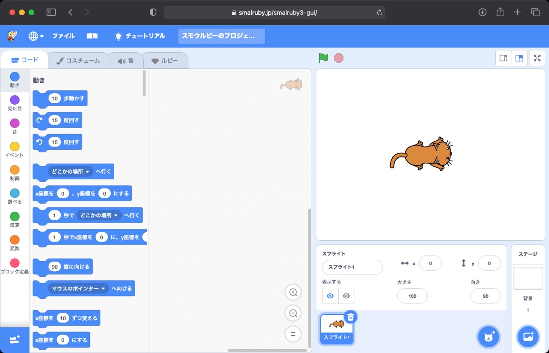Click the sprite y coordinate field
549x353 pixels.
[x=489, y=264]
